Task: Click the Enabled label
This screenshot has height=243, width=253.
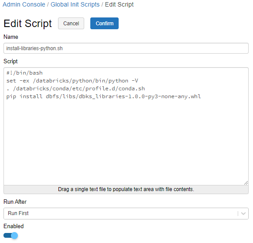Action: [14, 226]
